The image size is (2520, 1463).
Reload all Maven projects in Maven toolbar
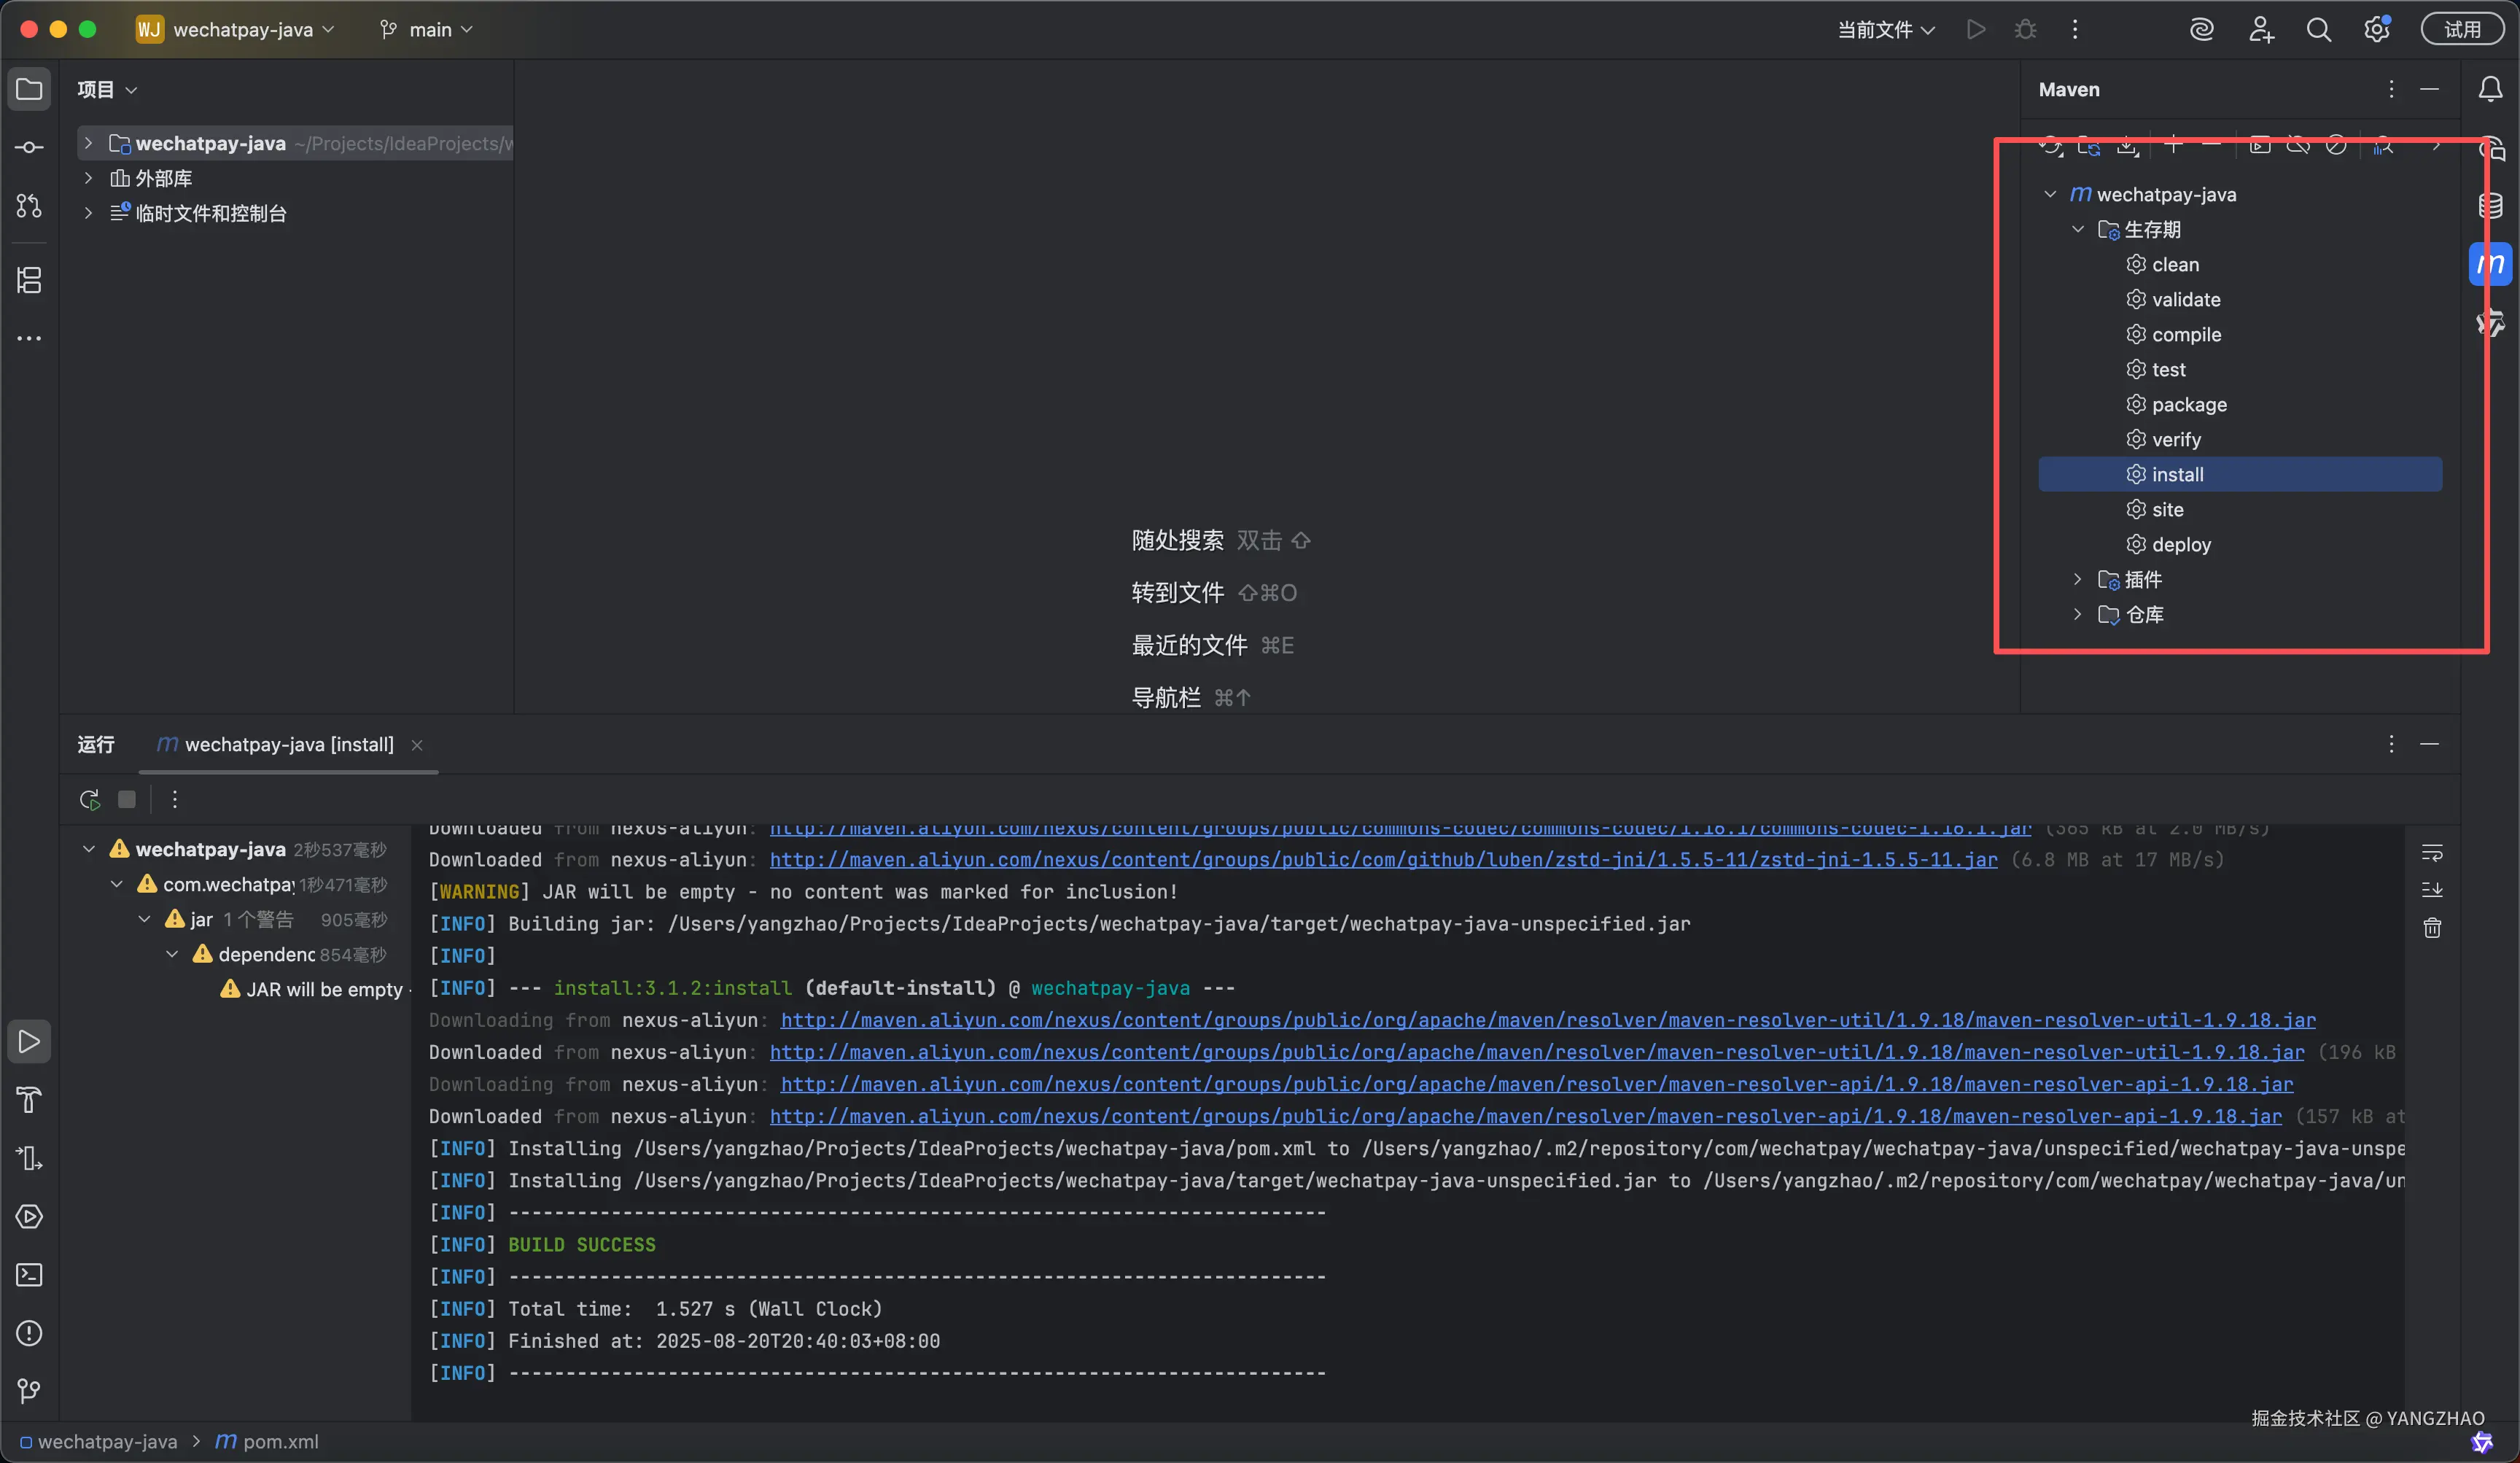coord(2050,146)
